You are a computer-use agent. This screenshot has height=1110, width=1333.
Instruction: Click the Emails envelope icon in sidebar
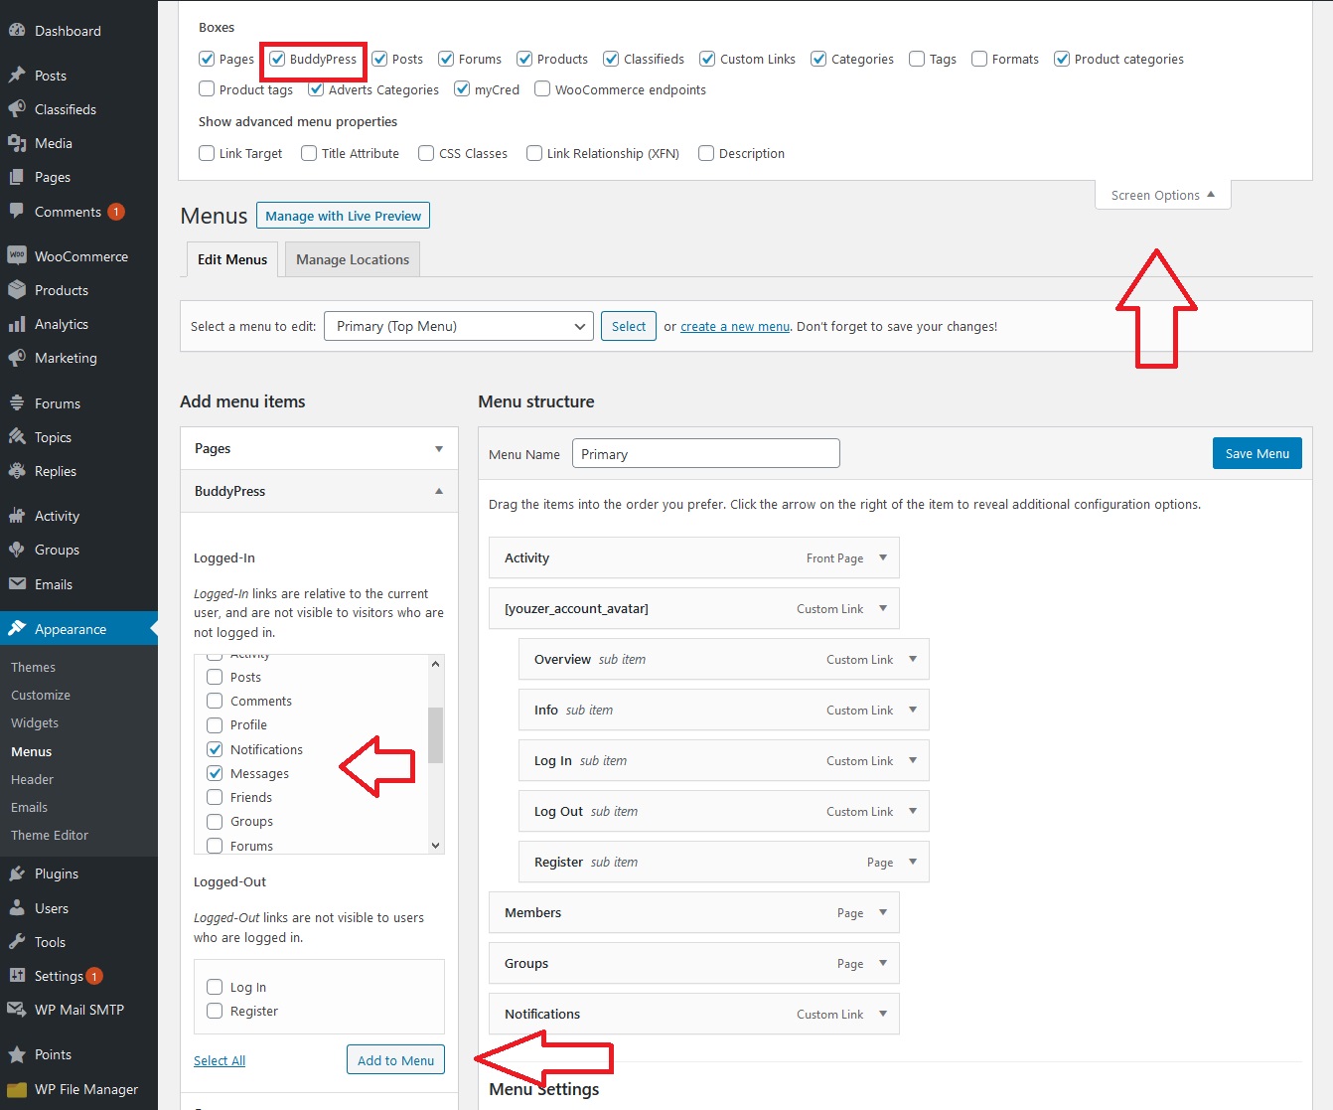(17, 584)
